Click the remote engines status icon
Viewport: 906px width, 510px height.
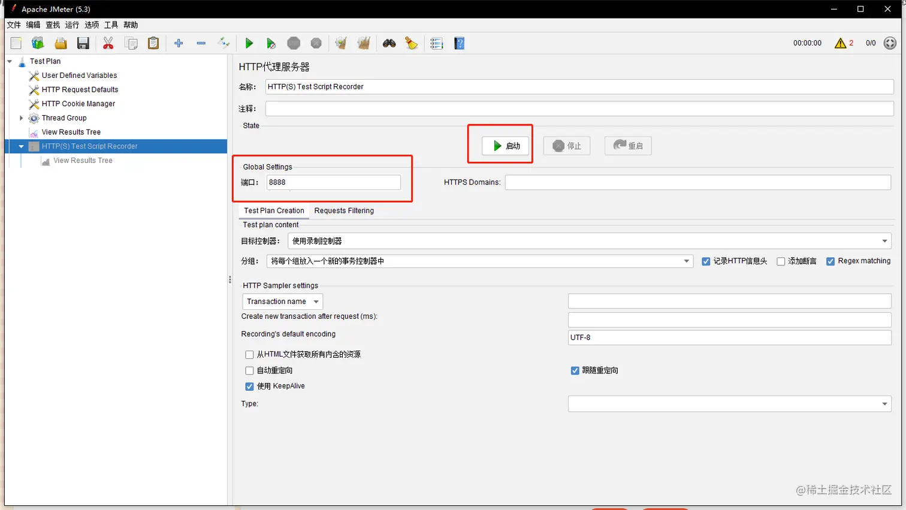[x=890, y=43]
